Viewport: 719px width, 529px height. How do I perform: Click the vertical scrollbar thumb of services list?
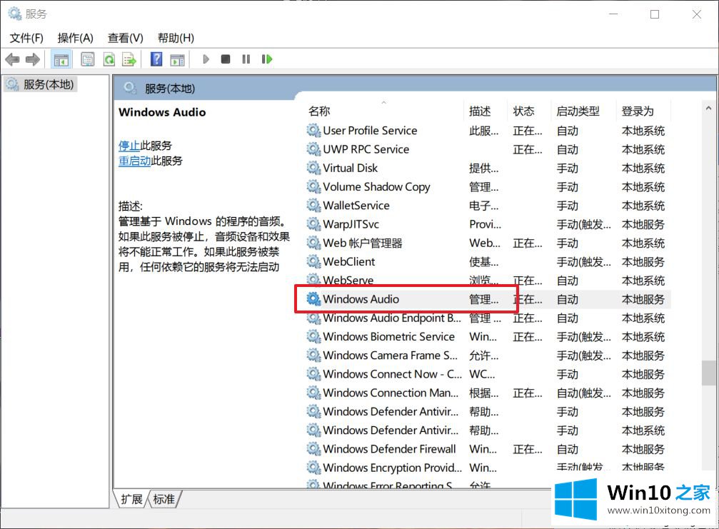[708, 373]
